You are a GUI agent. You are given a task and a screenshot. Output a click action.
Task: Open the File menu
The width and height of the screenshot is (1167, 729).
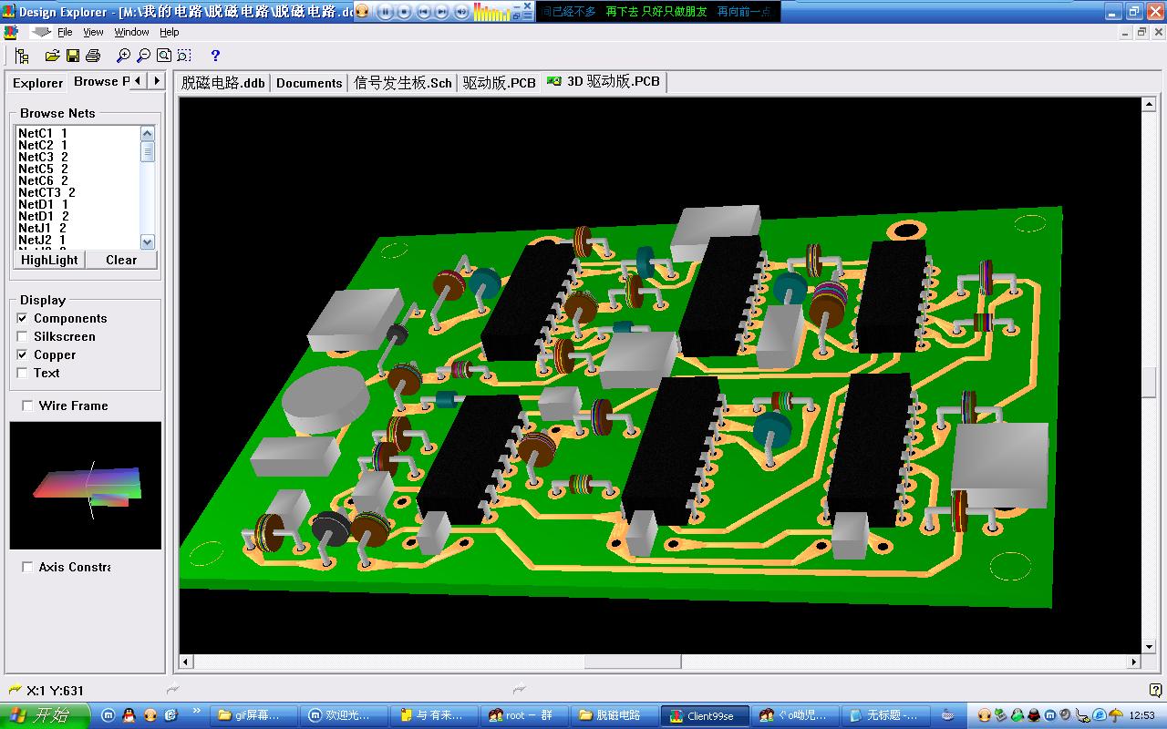(65, 32)
